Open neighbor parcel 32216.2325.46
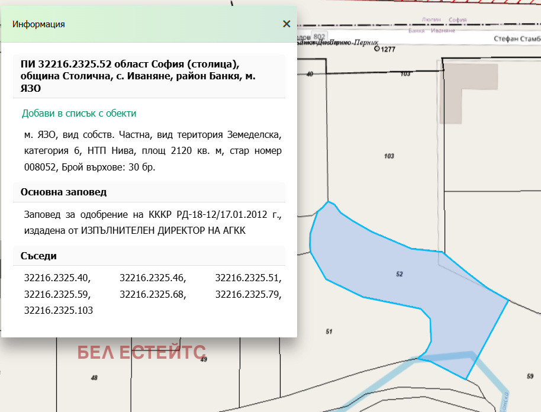This screenshot has height=412, width=541. pos(152,278)
